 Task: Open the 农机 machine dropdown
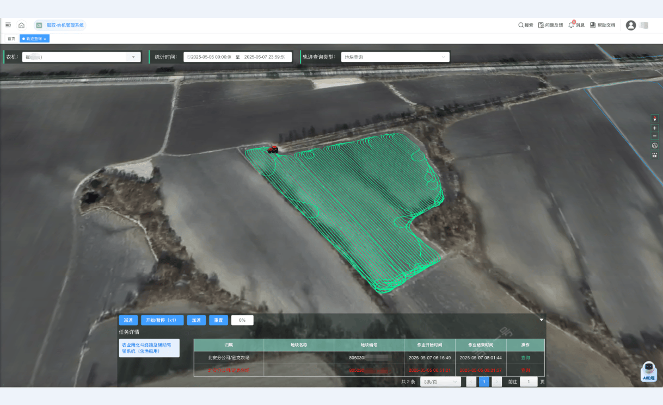[81, 57]
